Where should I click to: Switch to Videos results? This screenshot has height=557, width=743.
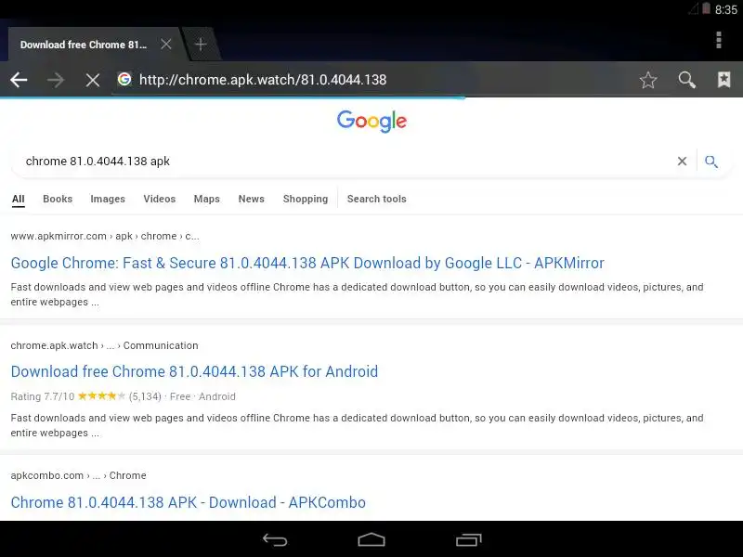click(x=159, y=199)
